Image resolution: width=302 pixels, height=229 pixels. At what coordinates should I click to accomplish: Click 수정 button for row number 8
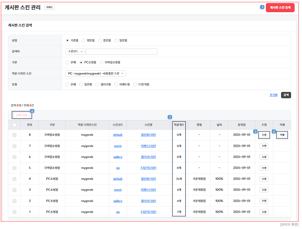coord(264,135)
